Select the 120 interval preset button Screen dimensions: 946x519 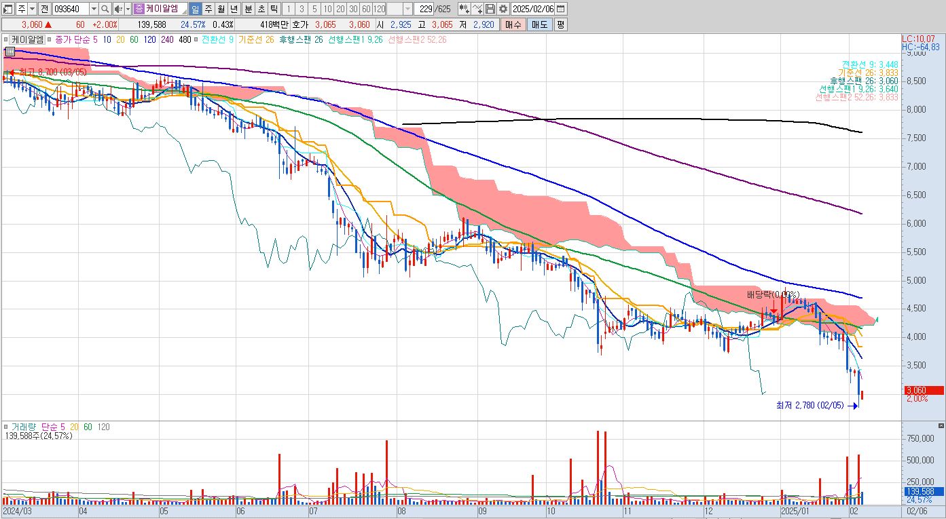(x=380, y=9)
